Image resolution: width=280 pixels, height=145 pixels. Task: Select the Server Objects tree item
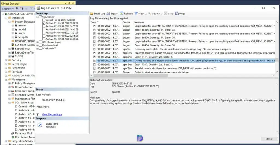click(20, 64)
